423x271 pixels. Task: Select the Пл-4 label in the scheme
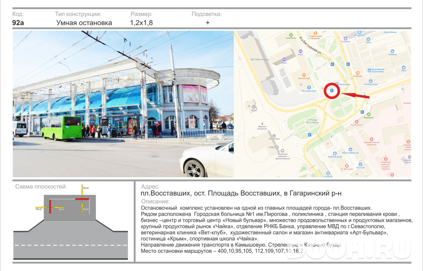coord(86,188)
